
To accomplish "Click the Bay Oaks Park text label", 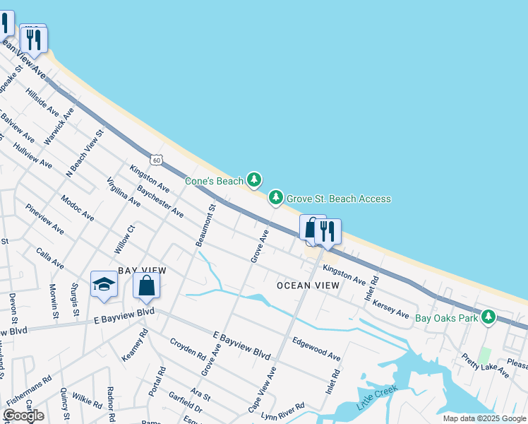I will point(447,318).
